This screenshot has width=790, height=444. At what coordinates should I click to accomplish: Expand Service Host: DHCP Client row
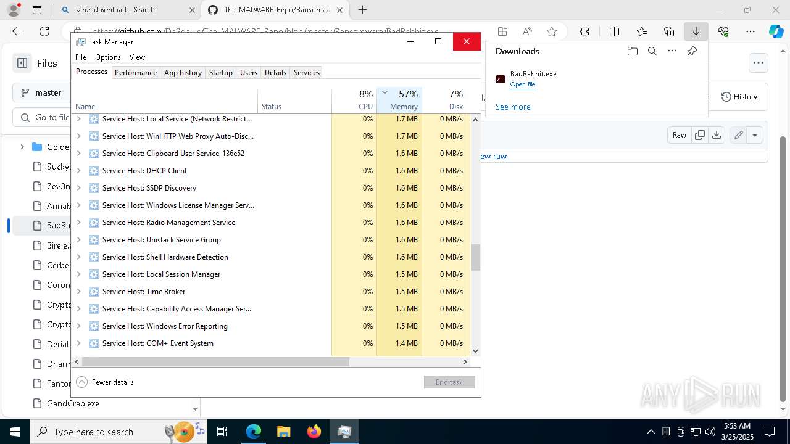[x=78, y=171]
